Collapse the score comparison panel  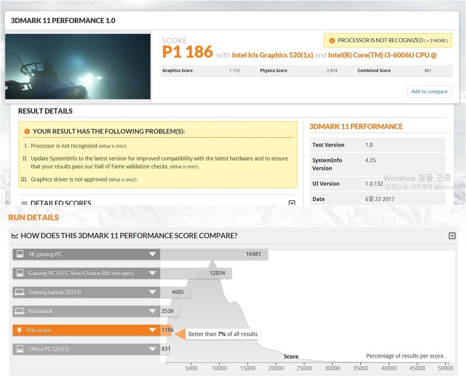point(452,236)
